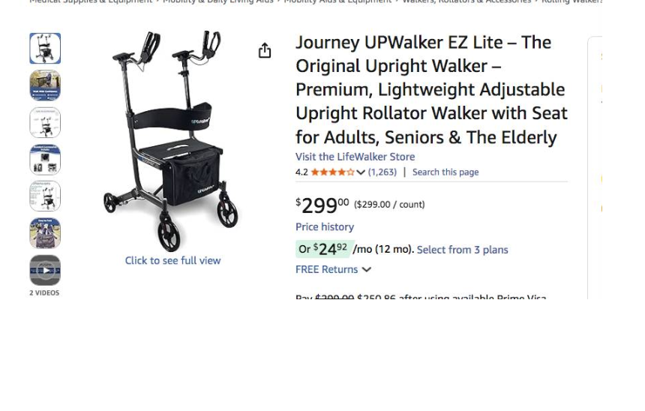Viewport: 645px width, 411px height.
Task: Expand the FREE Returns details
Action: 366,270
